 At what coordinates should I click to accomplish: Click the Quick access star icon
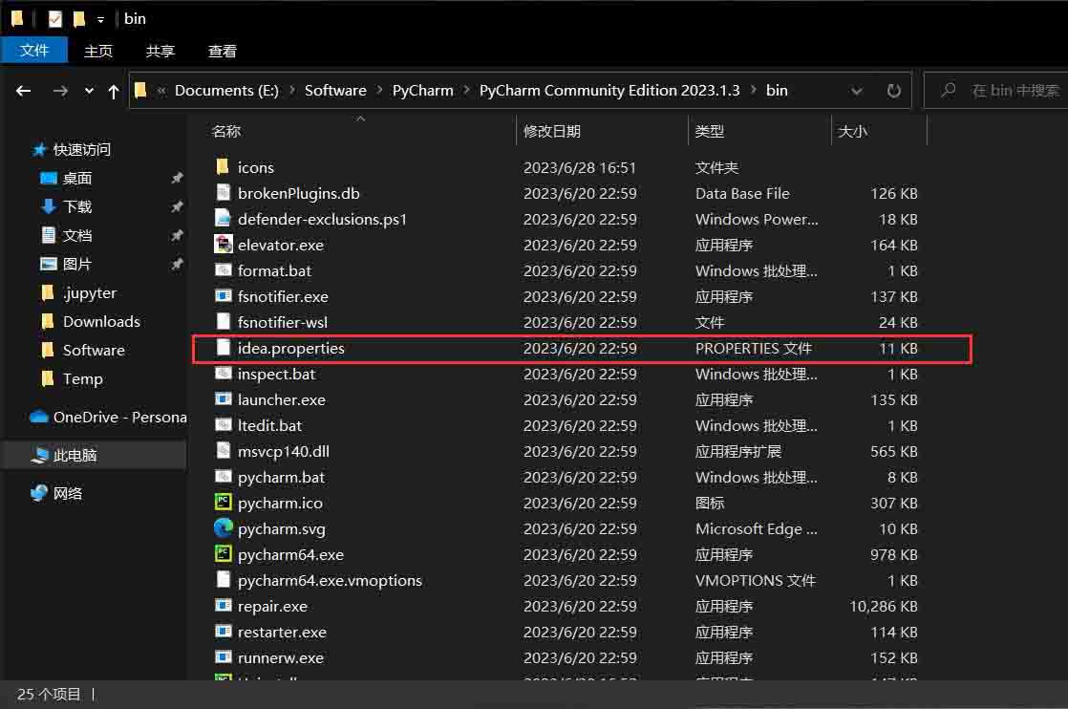click(x=39, y=150)
